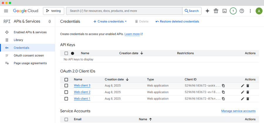Click the Google Cloud logo
Viewport: 264px width, 123px height.
pos(26,11)
